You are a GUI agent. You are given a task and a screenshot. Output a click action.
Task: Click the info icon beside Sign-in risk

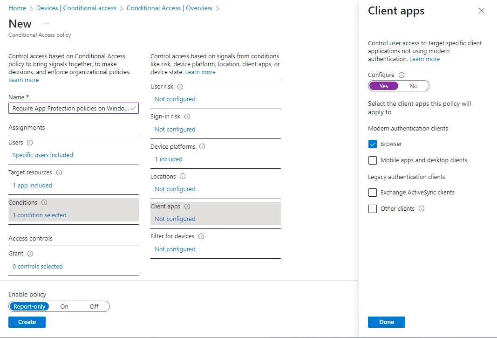(x=187, y=117)
